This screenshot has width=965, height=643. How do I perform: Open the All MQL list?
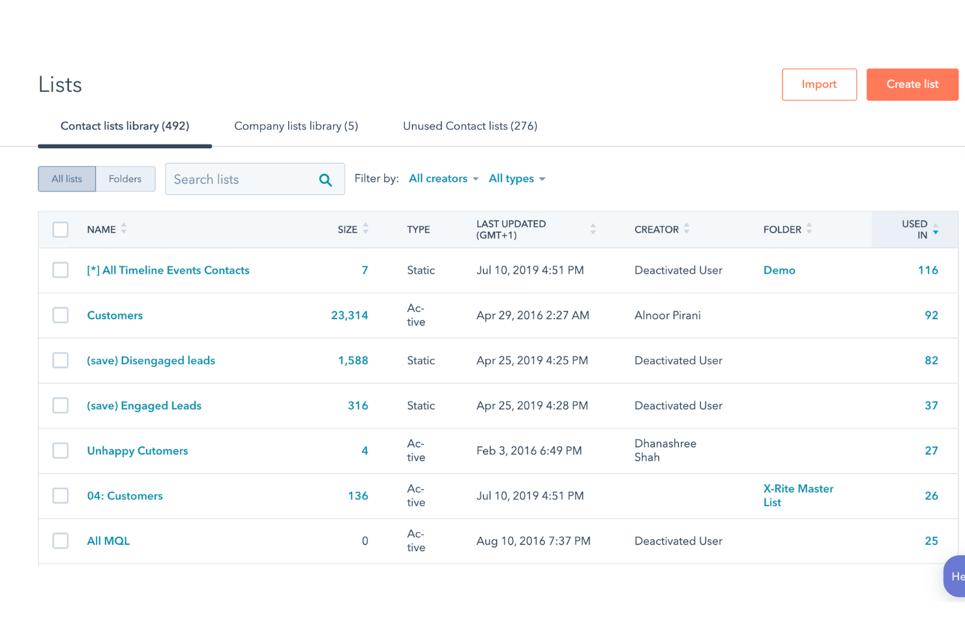[108, 541]
